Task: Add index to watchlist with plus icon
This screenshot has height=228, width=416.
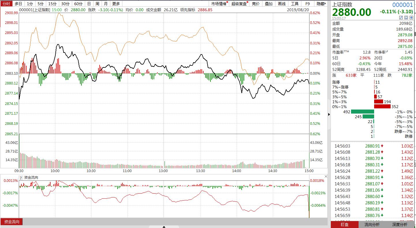Action: tap(411, 18)
